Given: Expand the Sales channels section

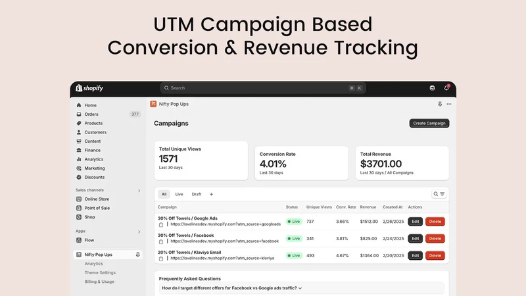Looking at the screenshot, I should pyautogui.click(x=139, y=191).
